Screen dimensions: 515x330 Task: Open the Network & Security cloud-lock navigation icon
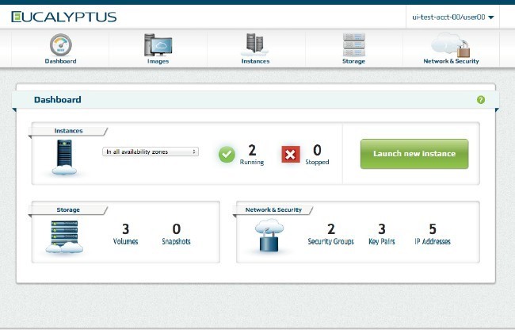click(451, 44)
